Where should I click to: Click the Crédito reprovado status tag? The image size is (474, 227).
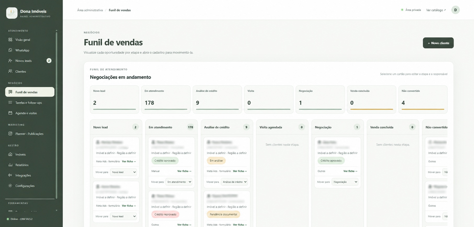tap(165, 214)
